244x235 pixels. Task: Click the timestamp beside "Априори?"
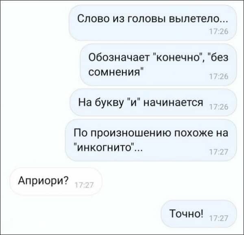84,185
